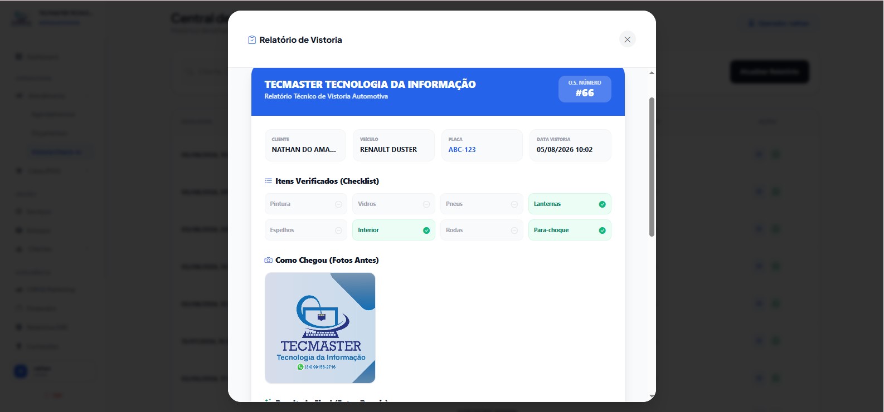Viewport: 884px width, 412px height.
Task: Click the vehicle name RENAULT DUSTER
Action: (388, 150)
